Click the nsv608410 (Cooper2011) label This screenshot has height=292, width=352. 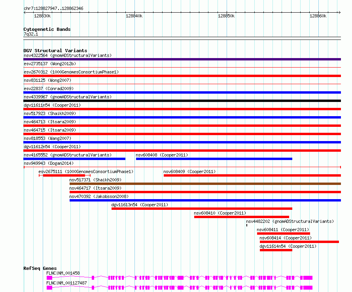click(x=220, y=213)
